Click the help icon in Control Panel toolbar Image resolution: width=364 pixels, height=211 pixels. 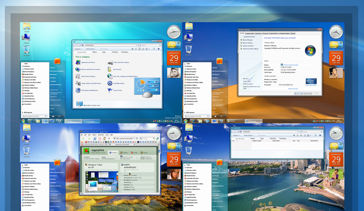158,49
